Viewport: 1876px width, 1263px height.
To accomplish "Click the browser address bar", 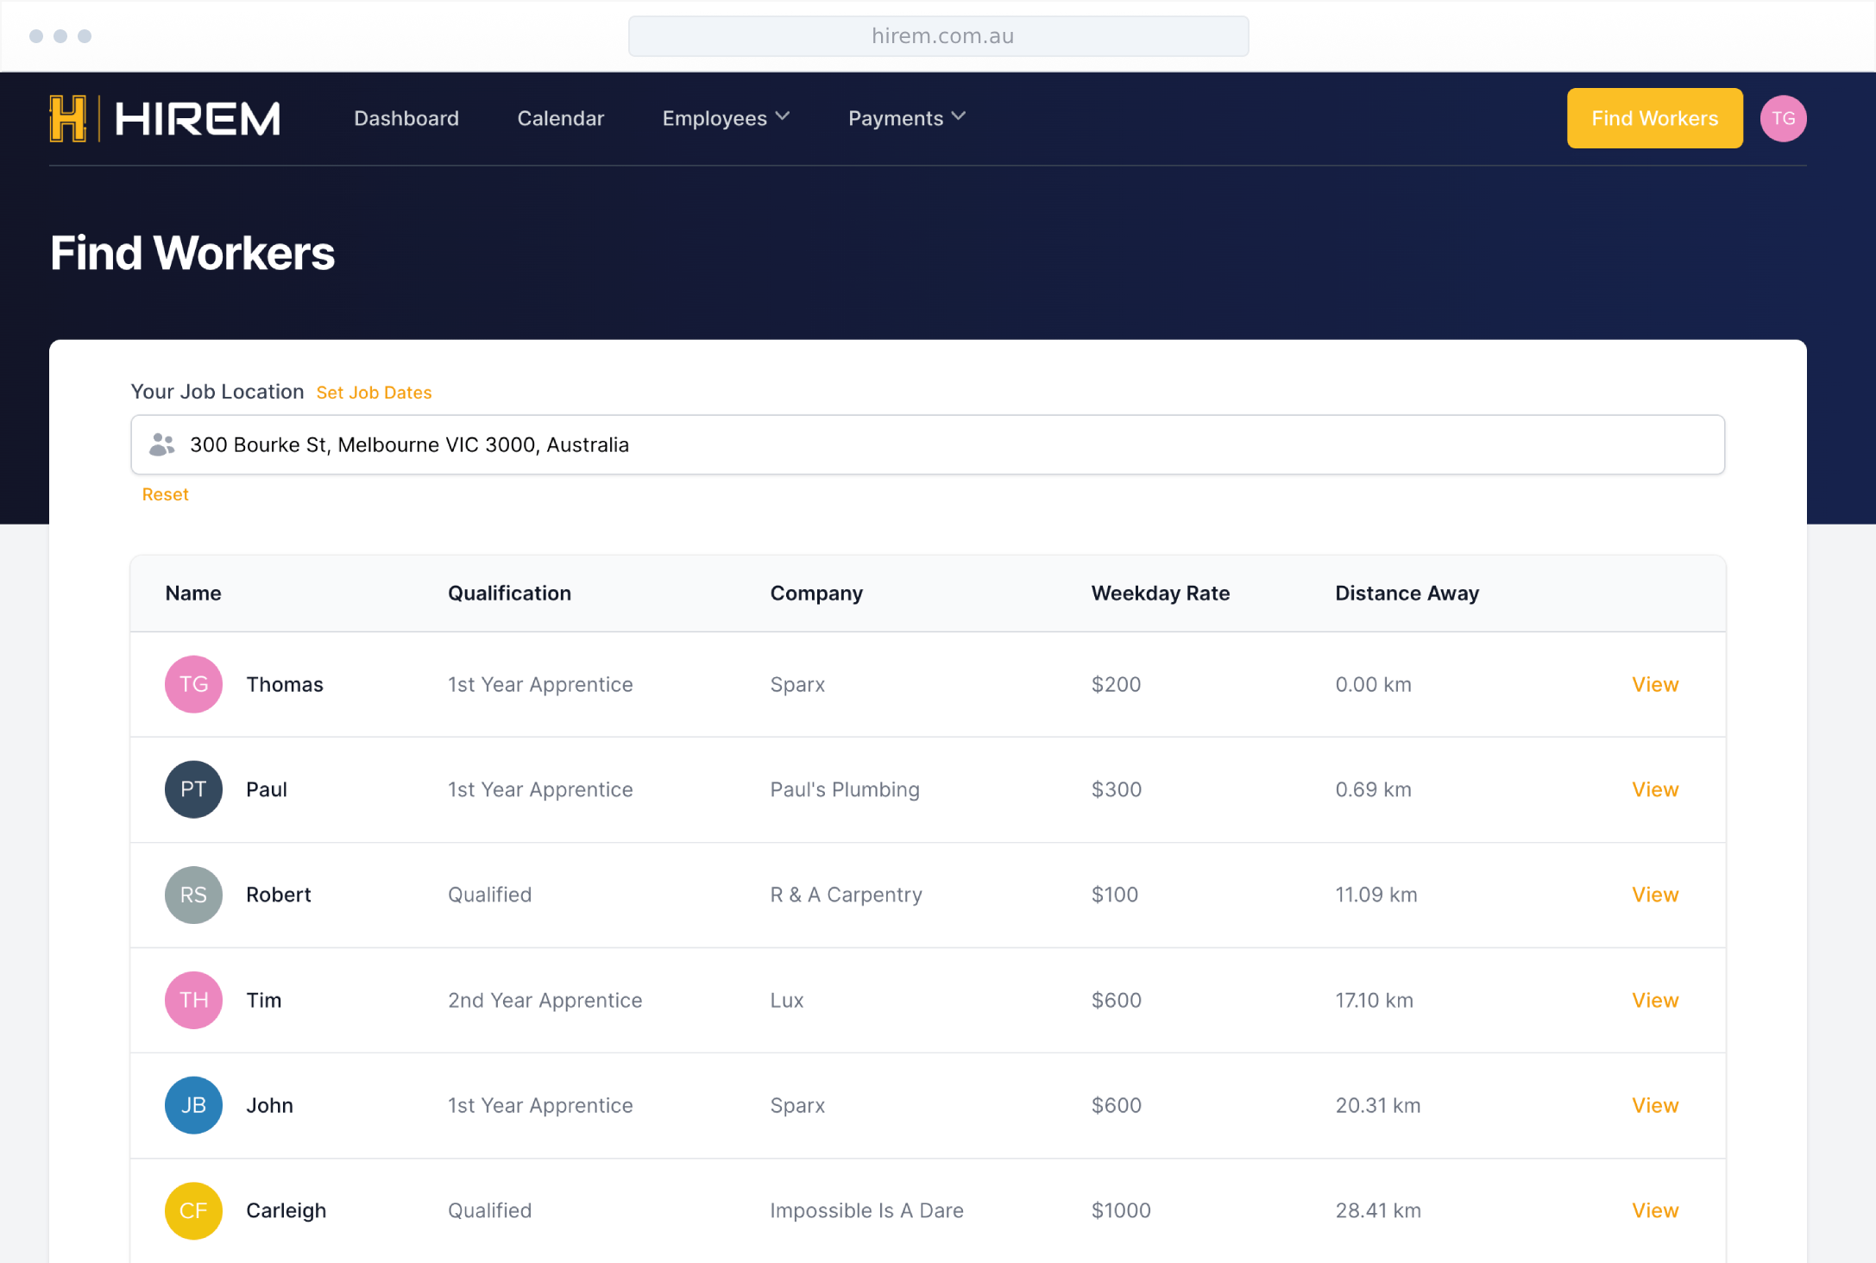I will point(938,36).
